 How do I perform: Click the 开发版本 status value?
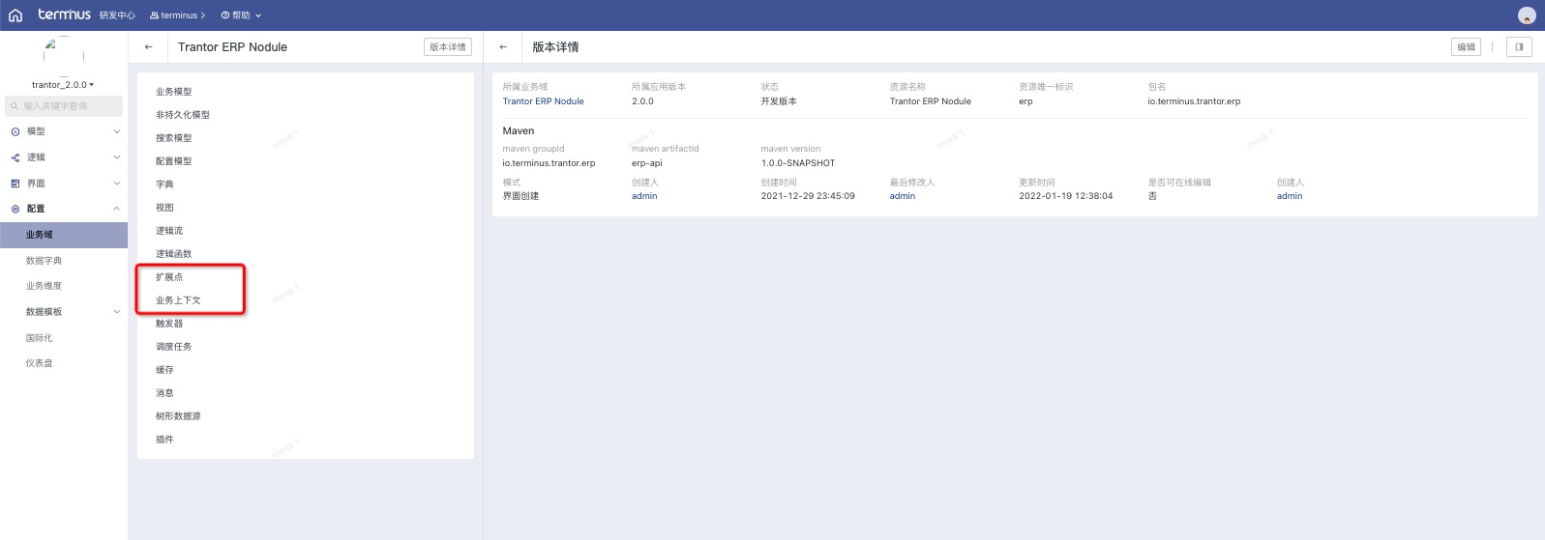coord(779,101)
